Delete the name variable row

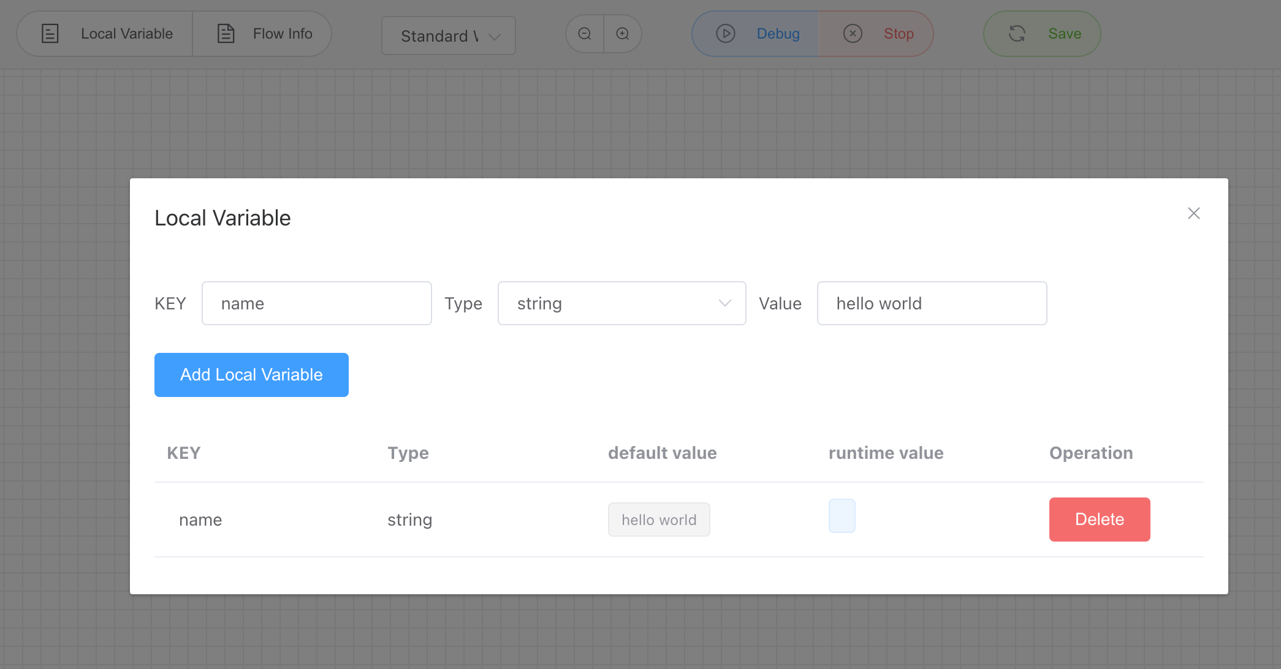click(x=1099, y=520)
